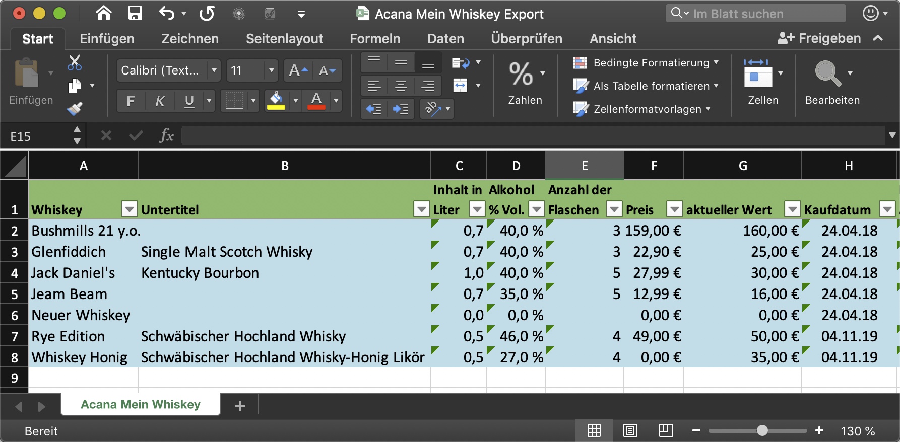Viewport: 900px width, 442px height.
Task: Apply the red font color
Action: [316, 101]
